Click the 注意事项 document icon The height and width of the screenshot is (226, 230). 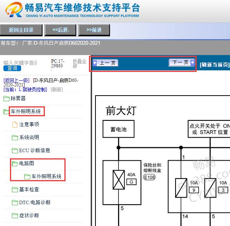click(15, 125)
